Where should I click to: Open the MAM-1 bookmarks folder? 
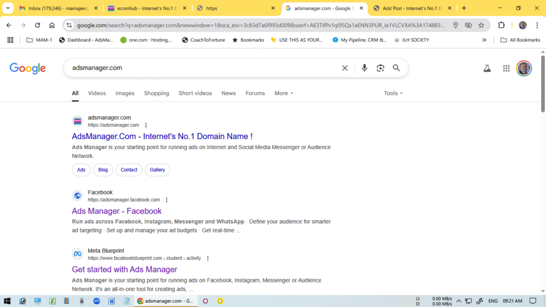point(39,40)
